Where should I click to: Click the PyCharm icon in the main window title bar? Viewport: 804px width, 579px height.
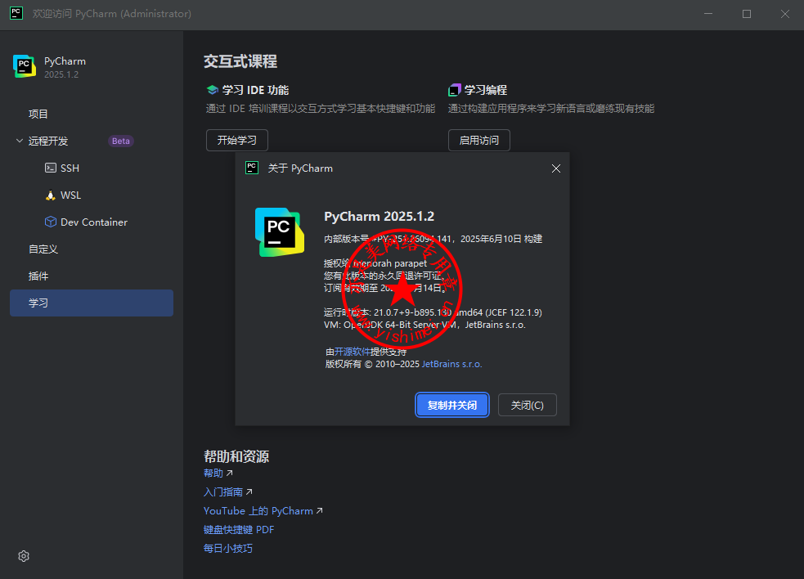tap(16, 13)
